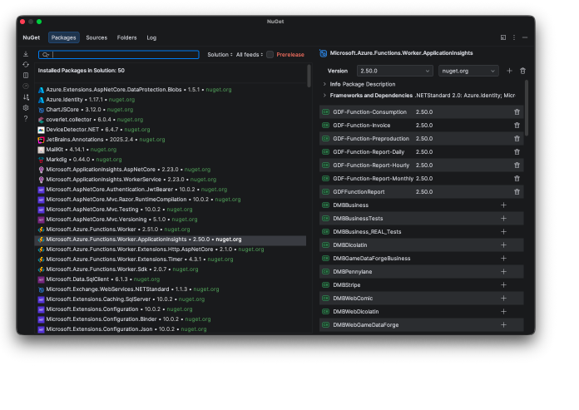Click the package details panel scrollbar

pos(527,108)
